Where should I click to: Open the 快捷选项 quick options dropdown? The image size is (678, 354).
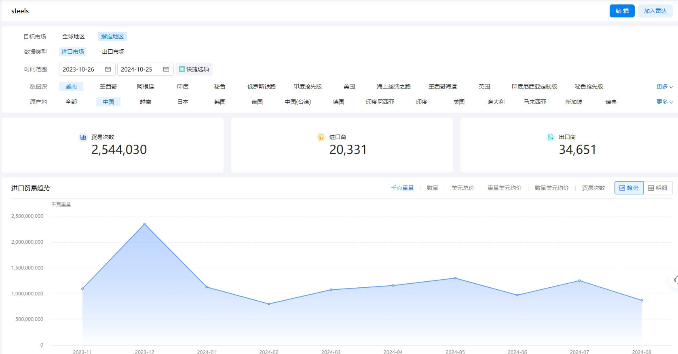click(x=194, y=69)
